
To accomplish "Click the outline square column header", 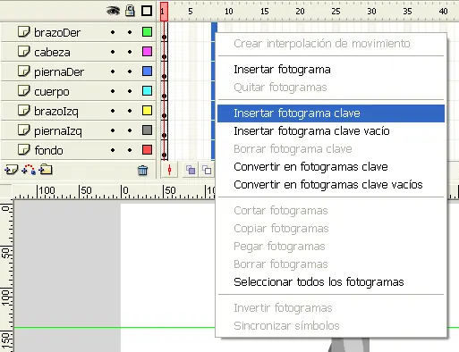I will (x=147, y=11).
